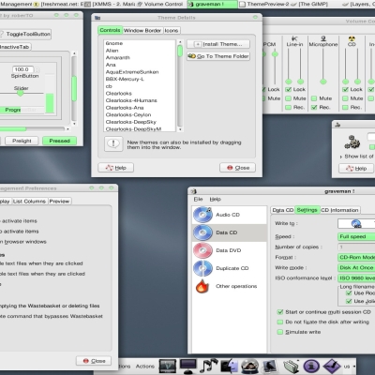Viewport: 375px width, 375px height.
Task: Click the flame Other operations icon
Action: coord(202,286)
